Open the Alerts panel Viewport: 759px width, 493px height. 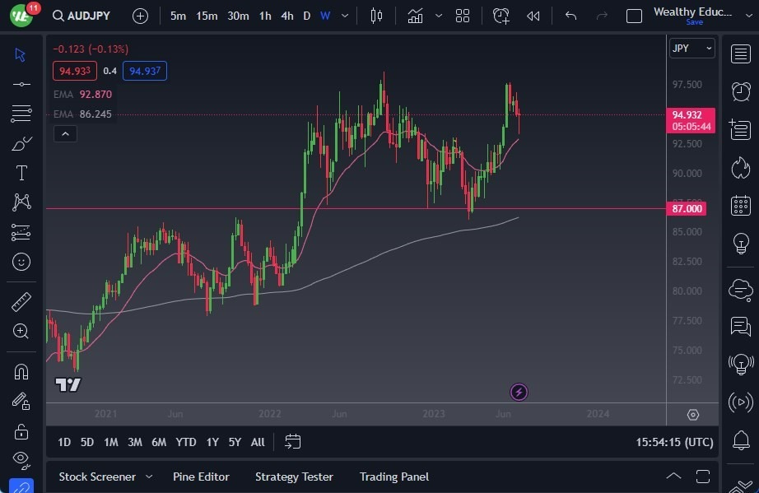click(x=740, y=92)
